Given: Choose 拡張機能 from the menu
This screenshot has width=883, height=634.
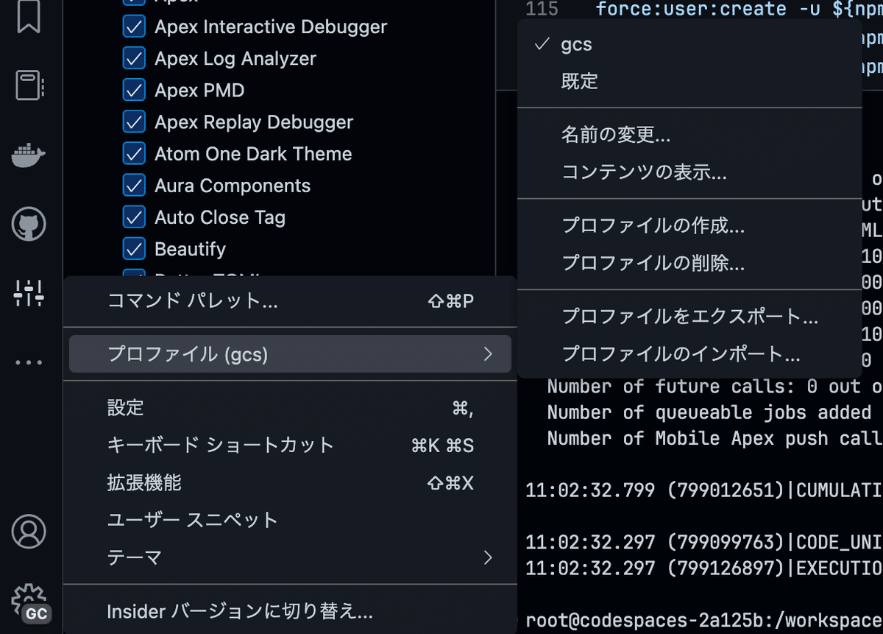Looking at the screenshot, I should click(x=290, y=483).
